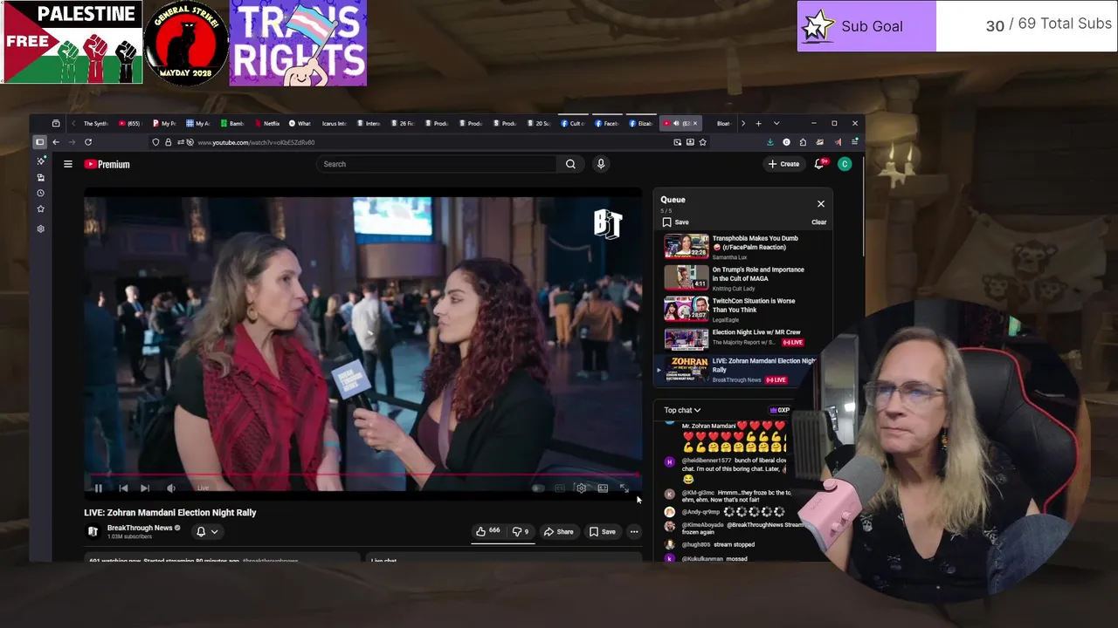Close the Queue panel
1118x628 pixels.
[x=821, y=203]
